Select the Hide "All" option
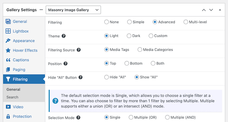Screen dimensions: 228x122 [106, 77]
